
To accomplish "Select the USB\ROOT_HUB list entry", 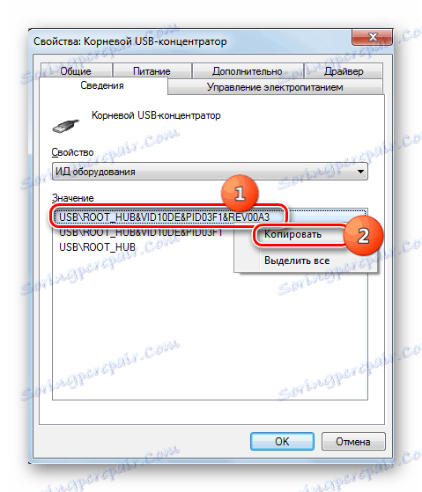I will 97,247.
